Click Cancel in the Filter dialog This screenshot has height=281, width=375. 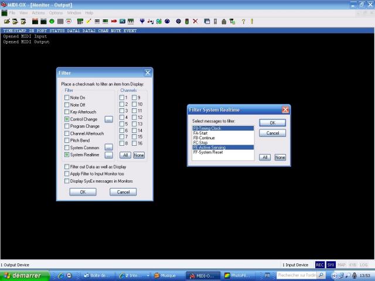click(123, 192)
